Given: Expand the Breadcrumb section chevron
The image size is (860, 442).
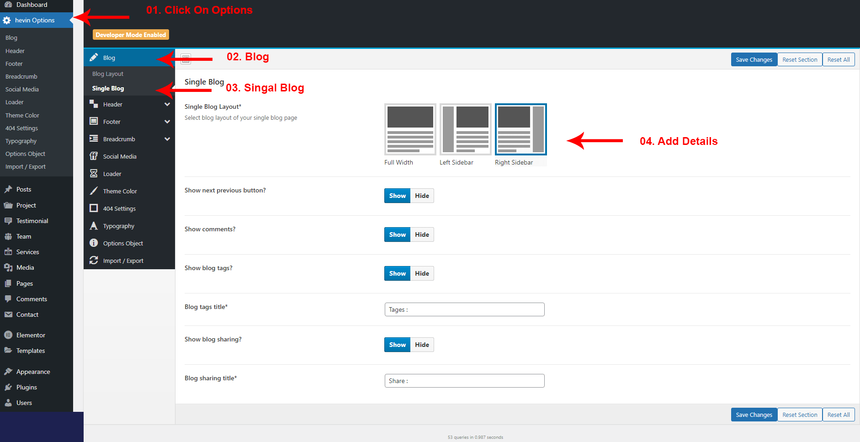Looking at the screenshot, I should 167,139.
